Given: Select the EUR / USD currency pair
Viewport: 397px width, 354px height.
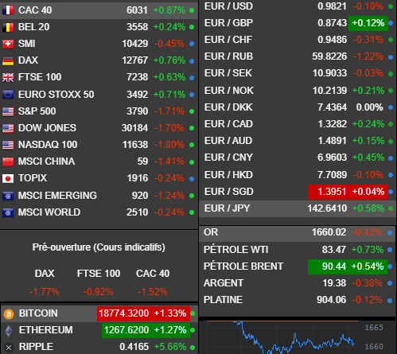Looking at the screenshot, I should 298,6.
